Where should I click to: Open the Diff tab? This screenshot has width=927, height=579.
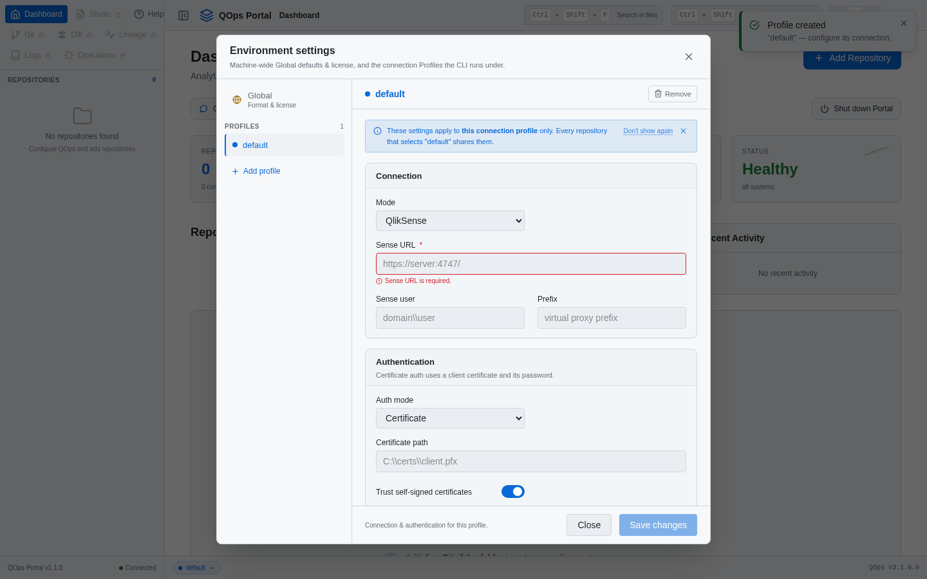tap(75, 35)
